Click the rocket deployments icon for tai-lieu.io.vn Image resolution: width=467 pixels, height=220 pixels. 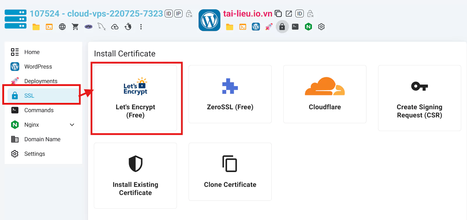coord(269,27)
